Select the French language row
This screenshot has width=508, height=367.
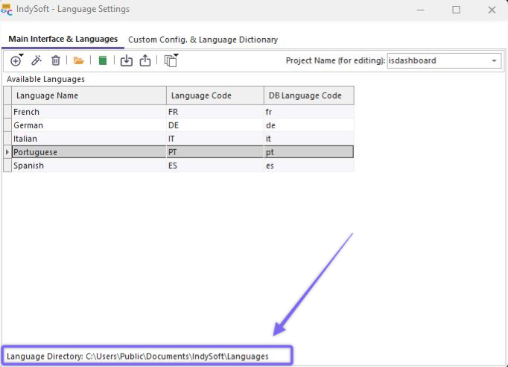(x=89, y=112)
